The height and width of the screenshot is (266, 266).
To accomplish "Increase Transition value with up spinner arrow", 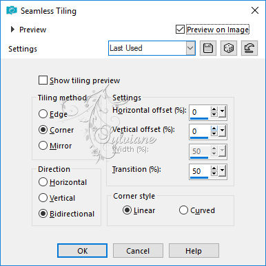I will point(214,168).
